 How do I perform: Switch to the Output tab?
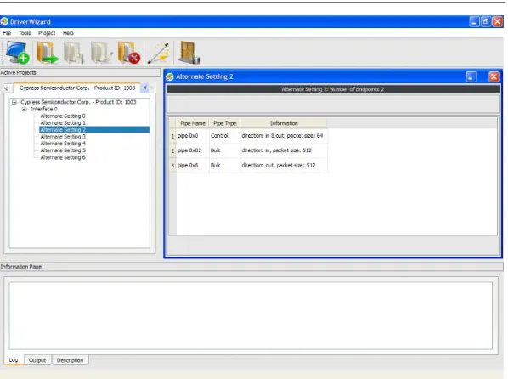(37, 360)
